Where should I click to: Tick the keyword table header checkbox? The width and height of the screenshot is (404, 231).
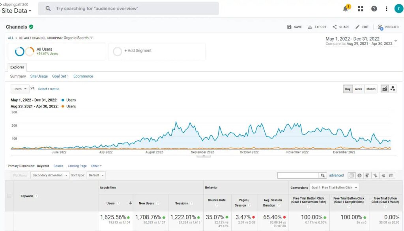click(9, 196)
